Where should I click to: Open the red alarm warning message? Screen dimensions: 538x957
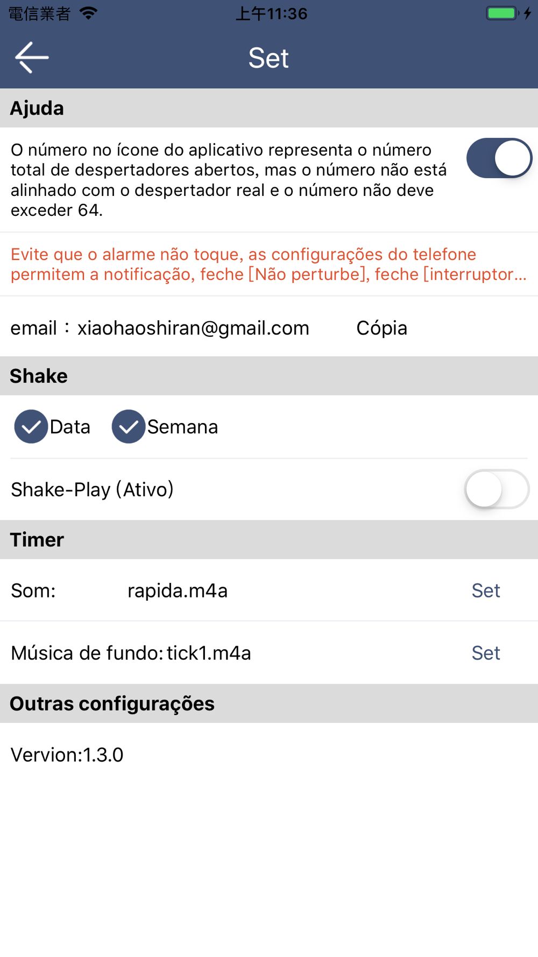click(x=269, y=264)
